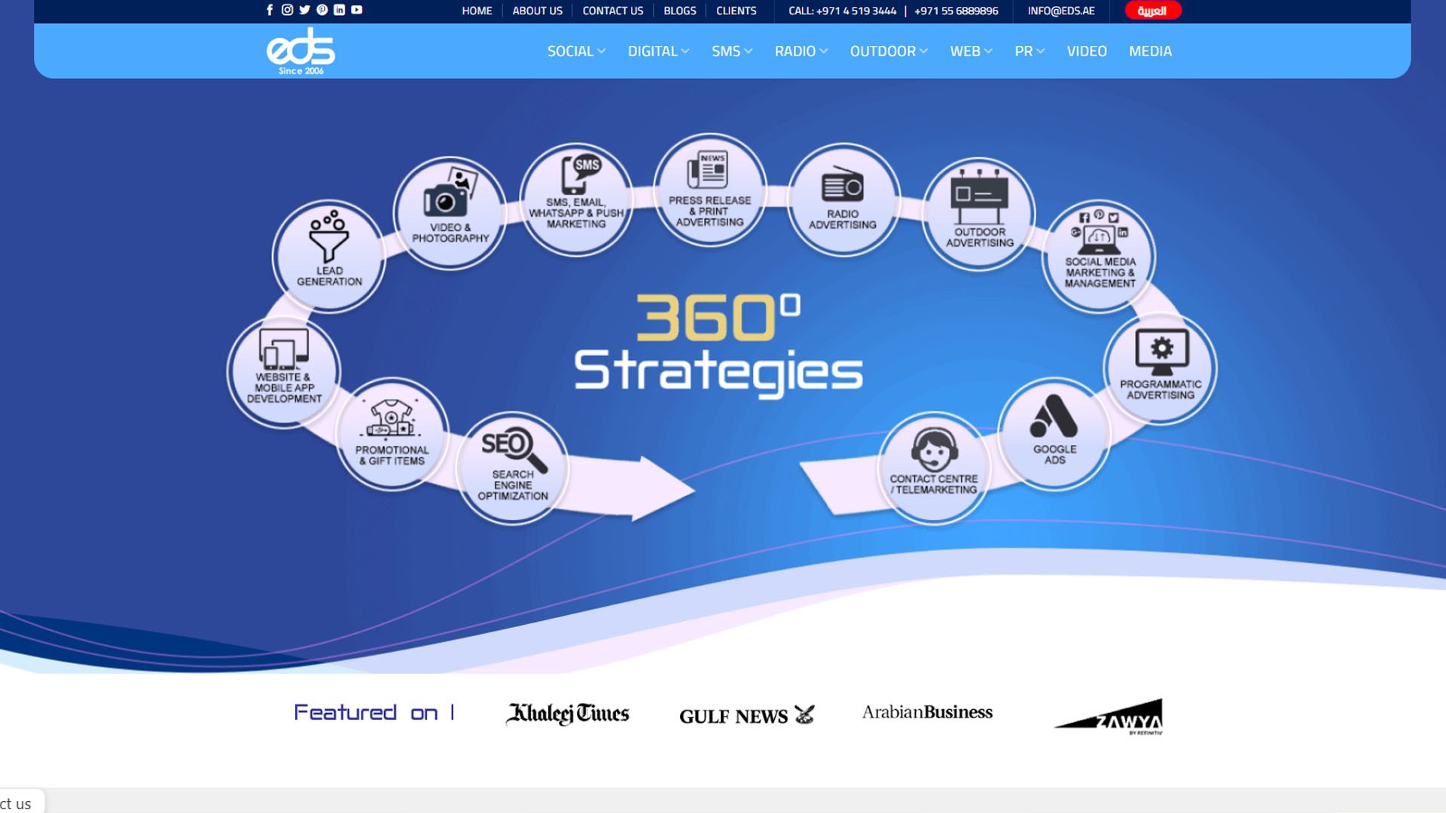Open the Gulf News featured logo
This screenshot has height=813, width=1446.
(x=746, y=715)
